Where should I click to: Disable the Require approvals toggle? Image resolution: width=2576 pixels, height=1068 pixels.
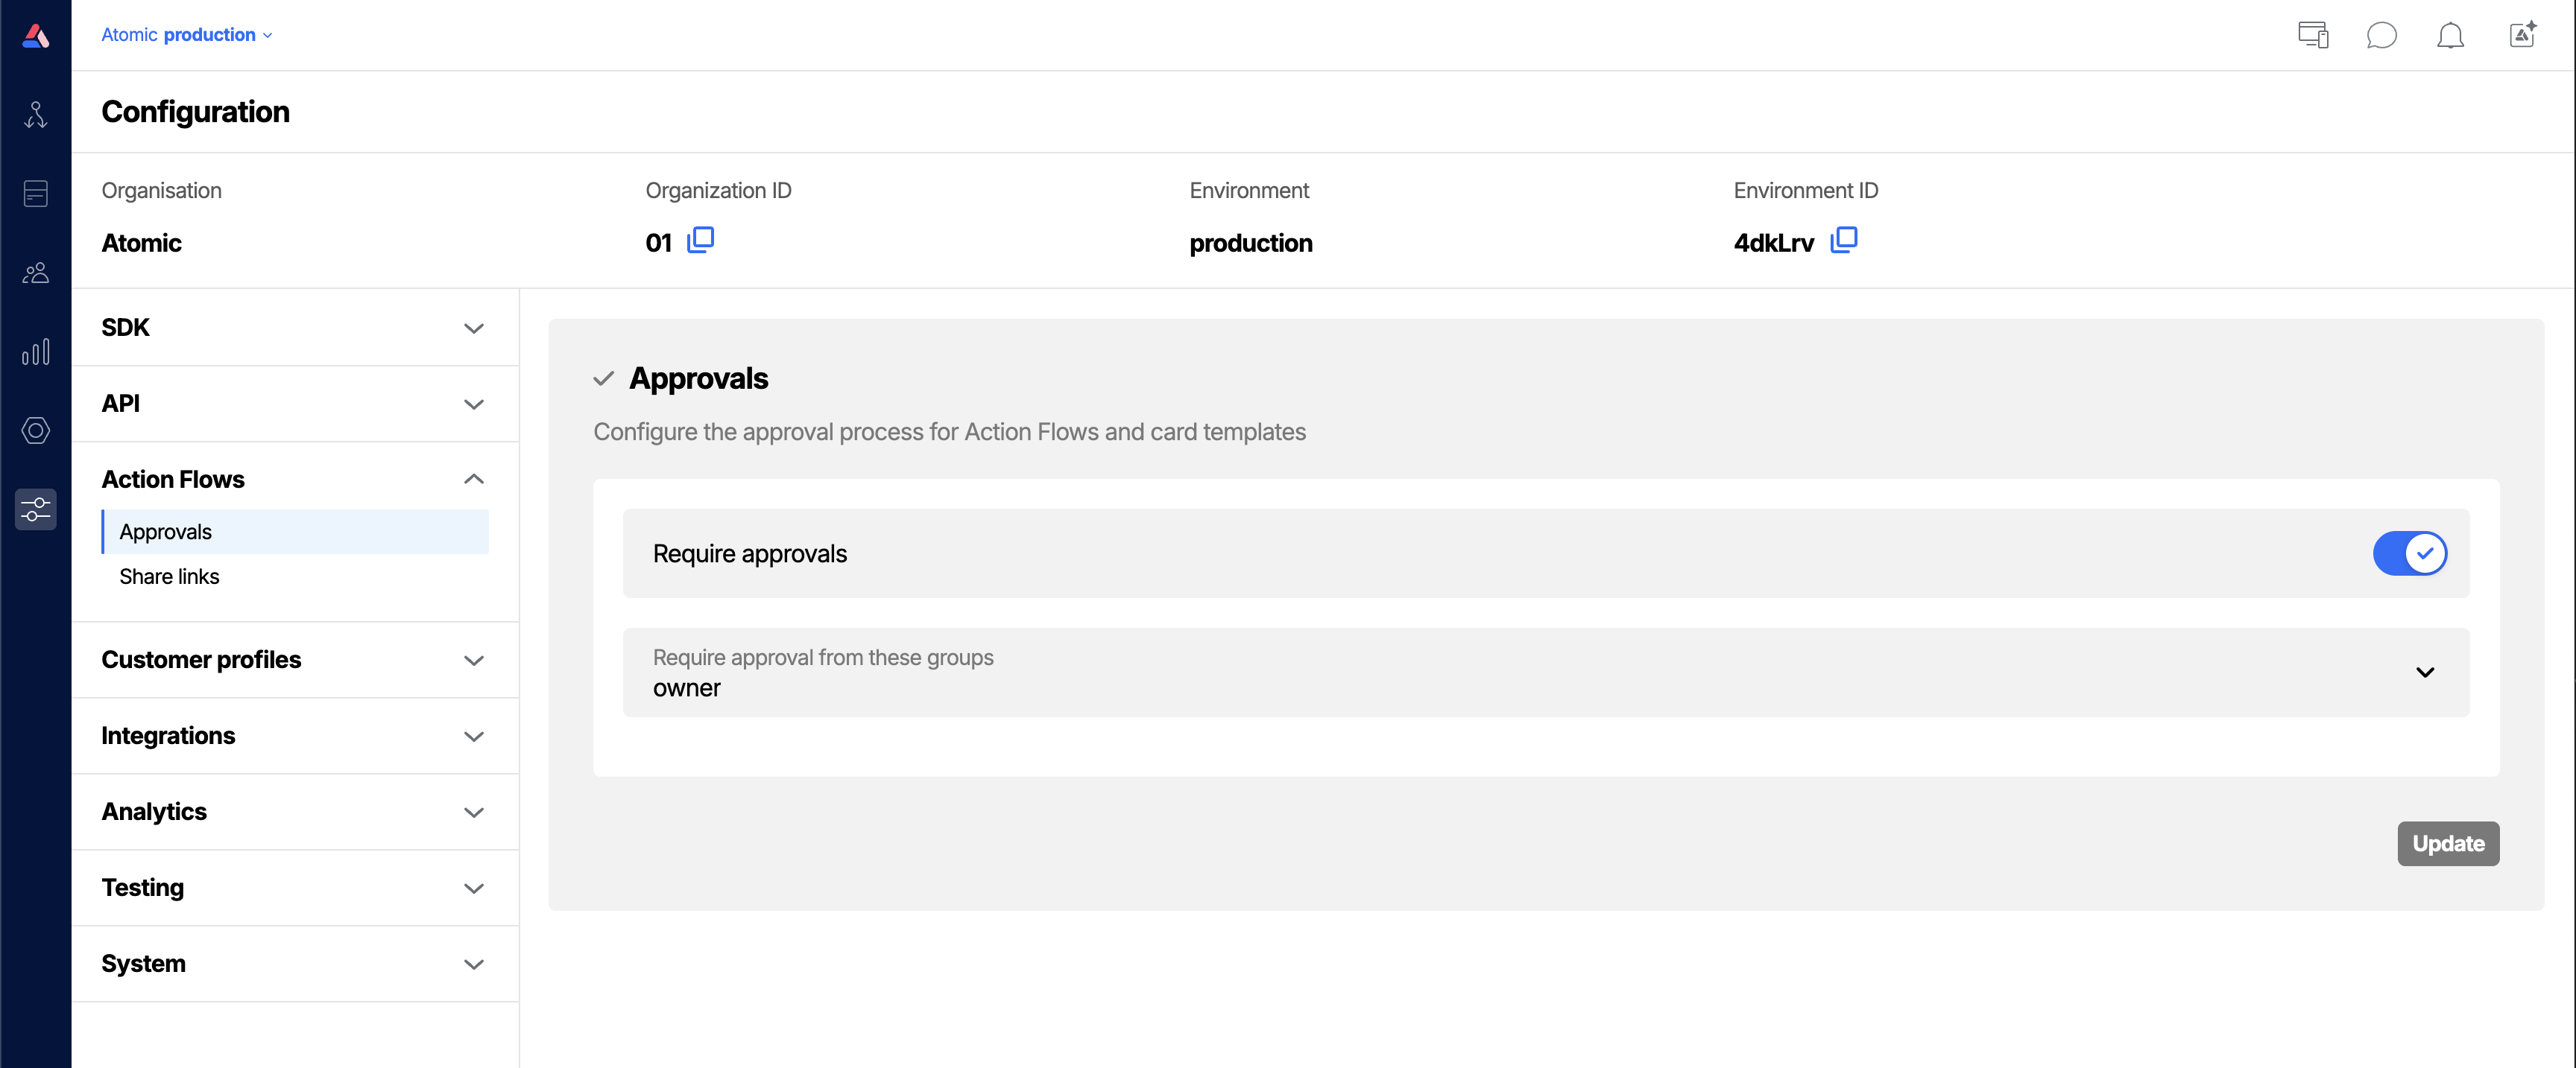[x=2410, y=553]
